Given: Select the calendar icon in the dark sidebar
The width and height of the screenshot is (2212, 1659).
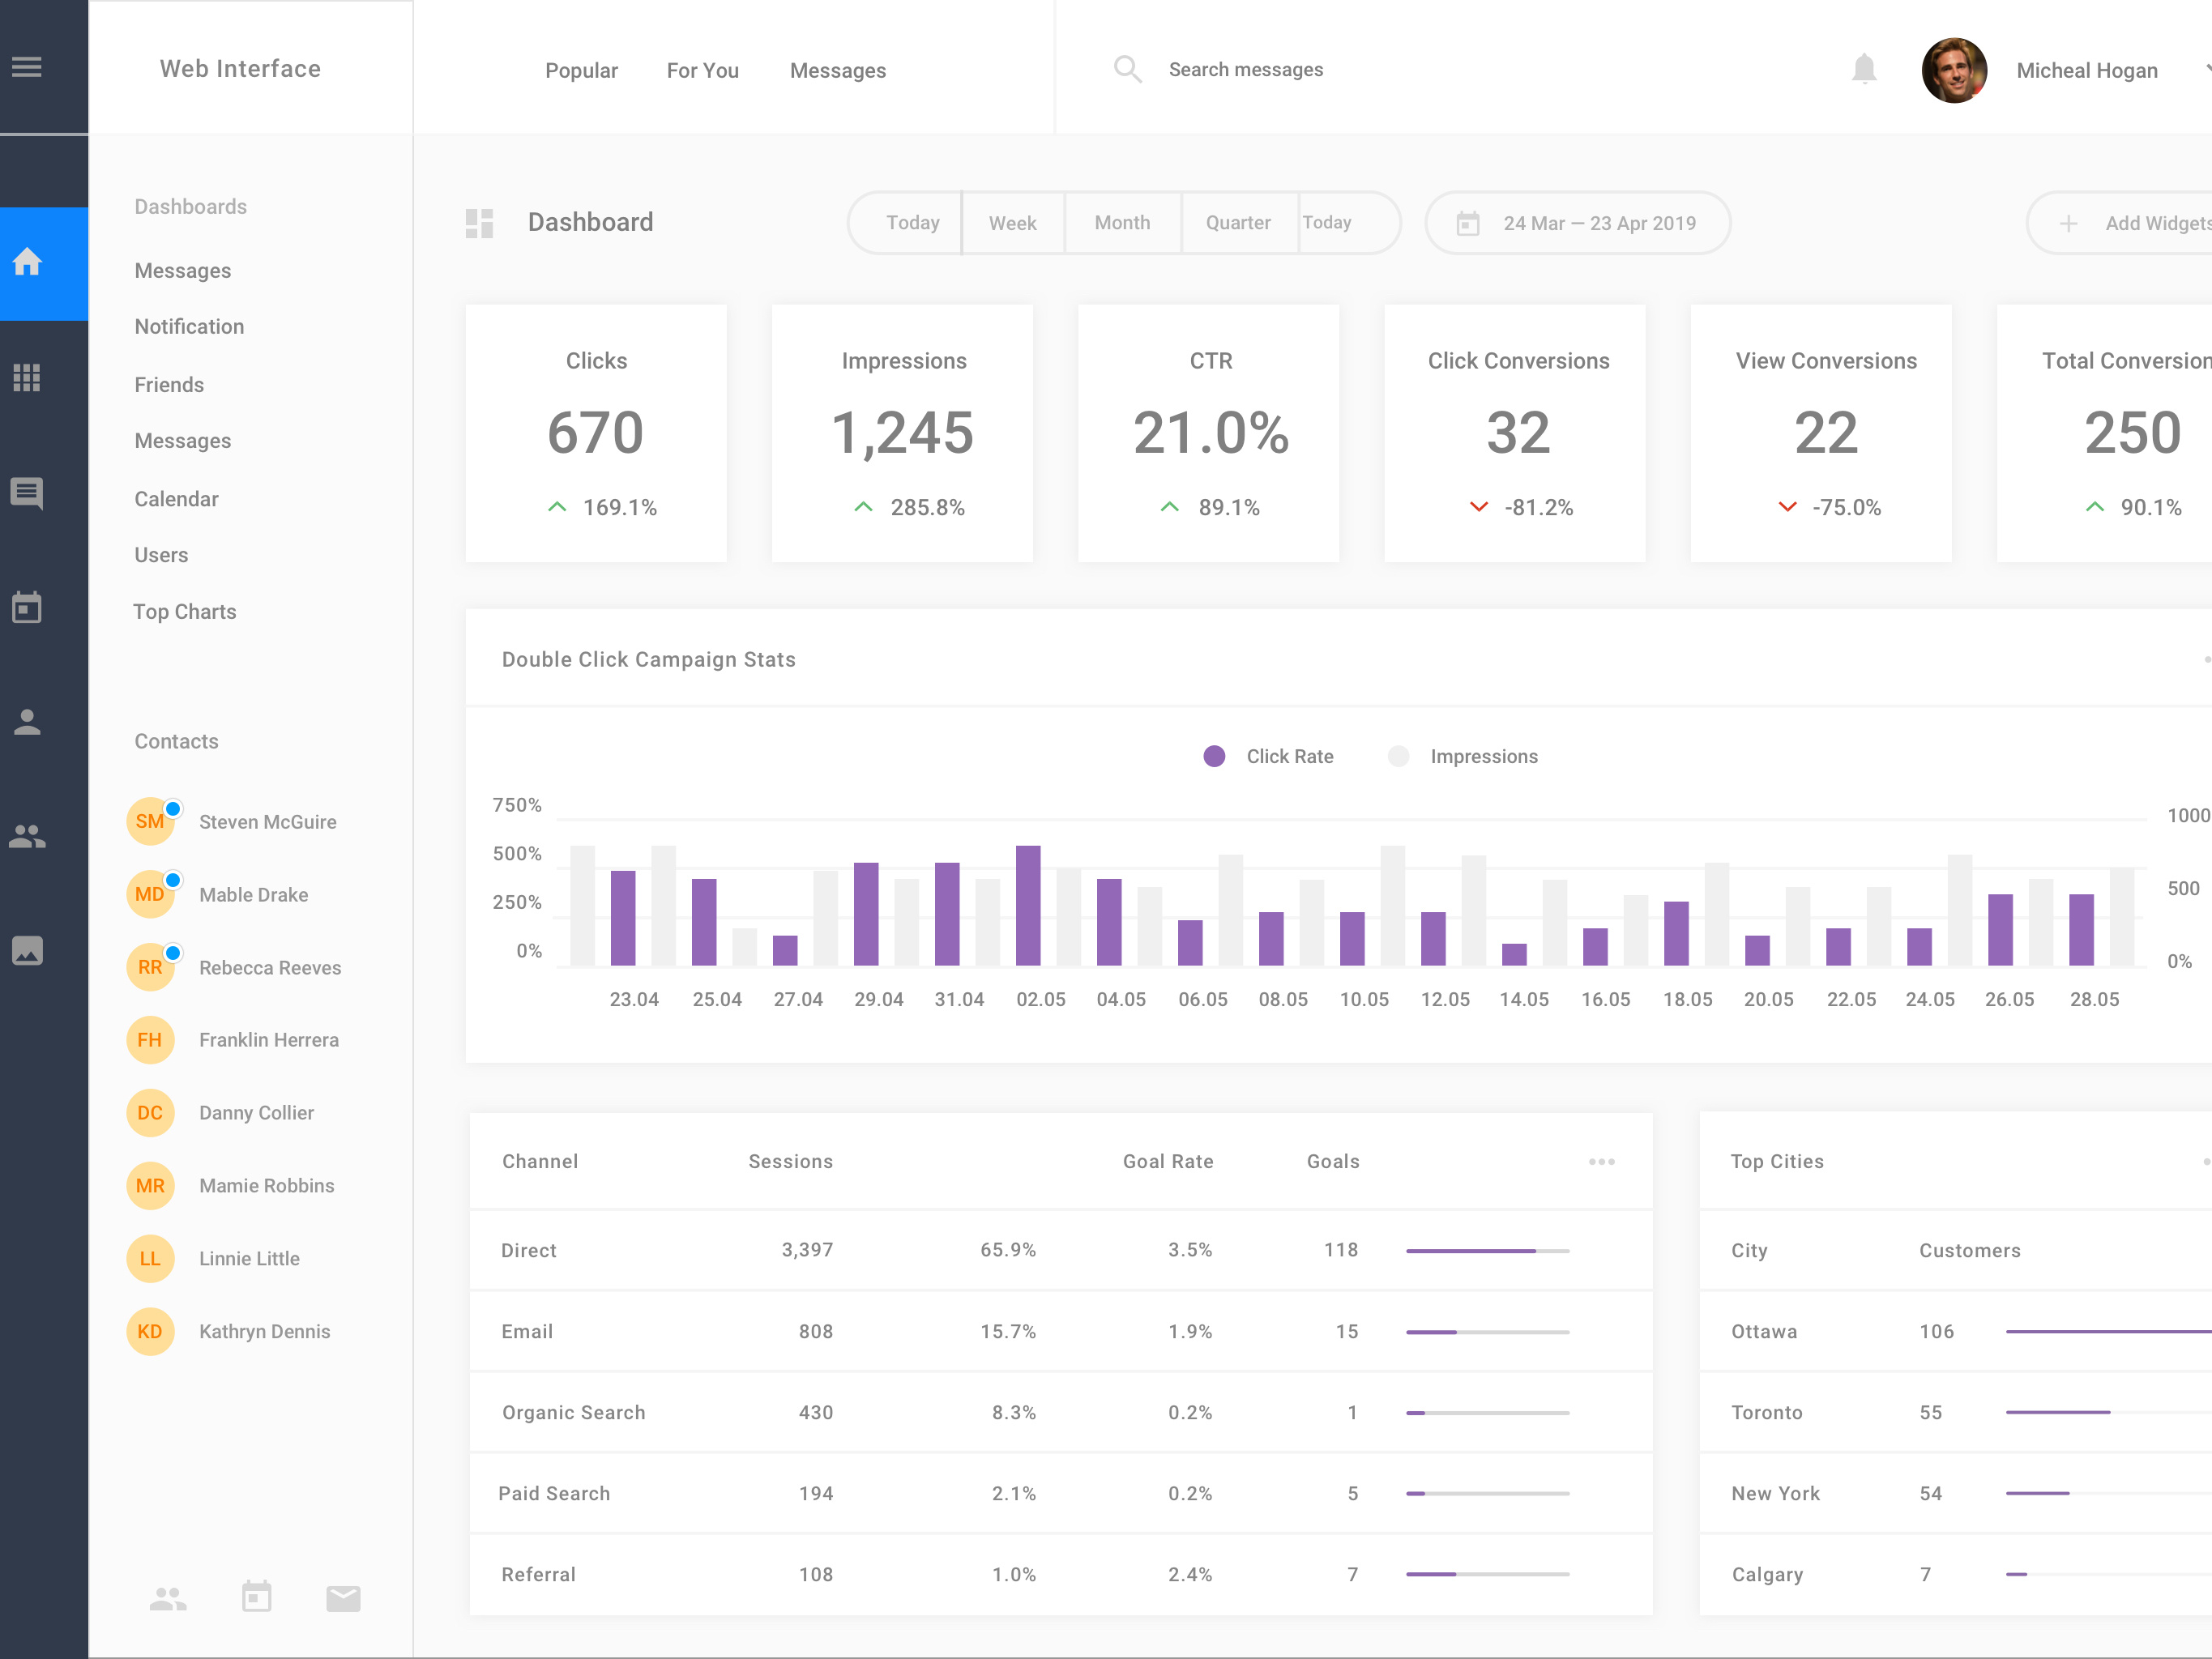Looking at the screenshot, I should click(27, 607).
